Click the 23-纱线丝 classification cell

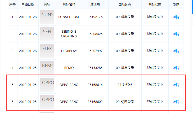click(125, 85)
